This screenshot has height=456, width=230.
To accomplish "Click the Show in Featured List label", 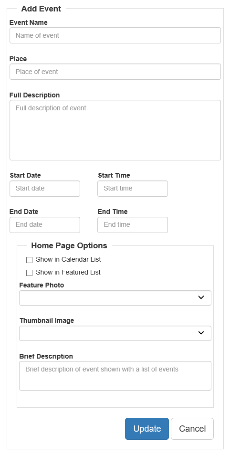I will (68, 273).
